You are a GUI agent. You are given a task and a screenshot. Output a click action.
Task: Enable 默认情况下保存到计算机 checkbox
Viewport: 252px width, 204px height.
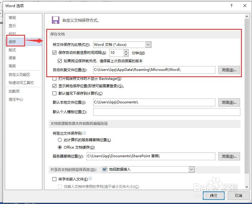[55, 93]
